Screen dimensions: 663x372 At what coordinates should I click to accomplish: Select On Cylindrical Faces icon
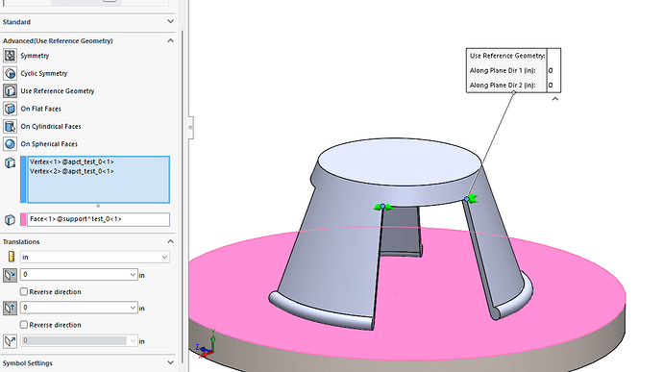tap(11, 127)
